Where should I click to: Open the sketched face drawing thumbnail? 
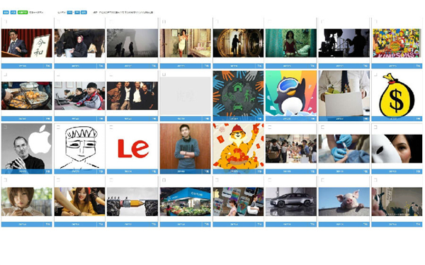(79, 147)
